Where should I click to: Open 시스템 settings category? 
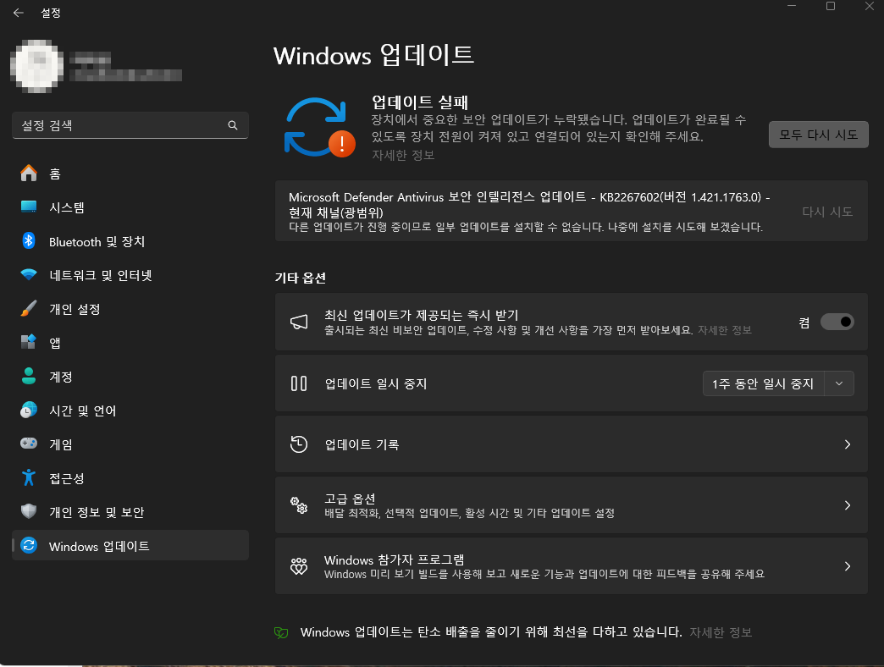(130, 207)
